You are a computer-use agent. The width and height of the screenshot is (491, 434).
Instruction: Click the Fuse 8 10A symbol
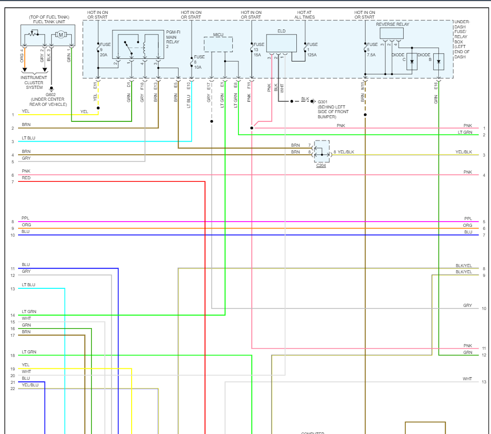[x=192, y=61]
